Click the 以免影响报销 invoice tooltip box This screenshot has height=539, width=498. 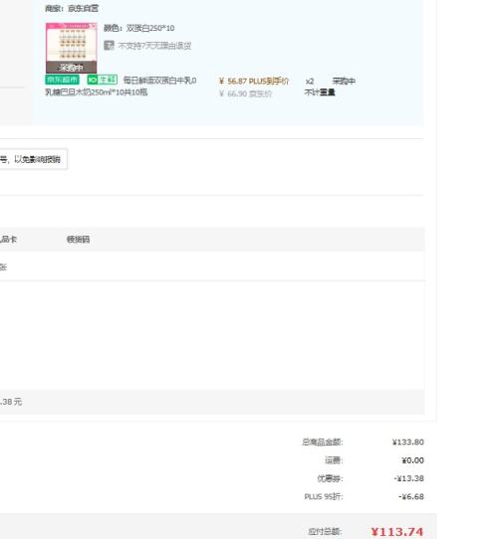coord(34,159)
